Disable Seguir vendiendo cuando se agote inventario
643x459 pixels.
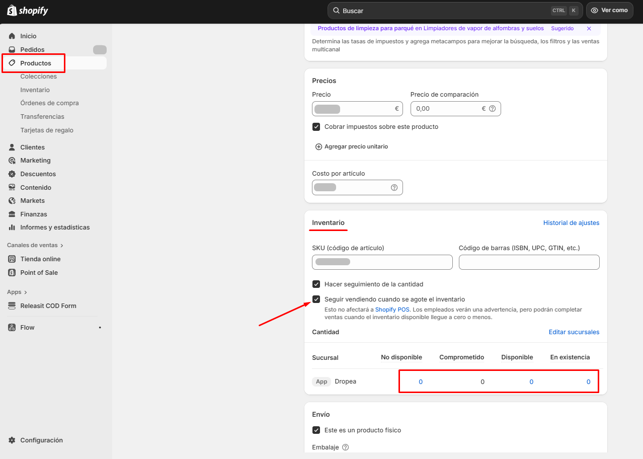tap(316, 299)
